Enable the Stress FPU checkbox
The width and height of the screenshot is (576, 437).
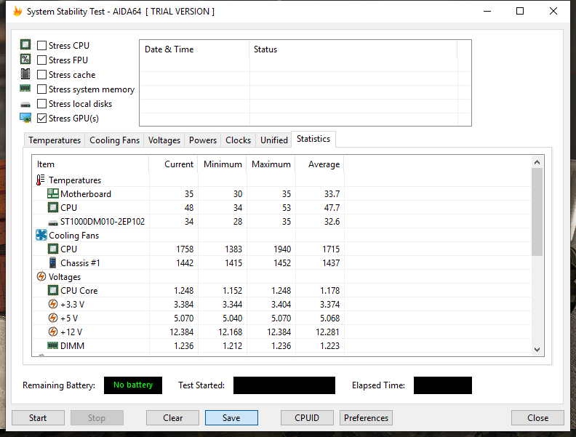[42, 60]
